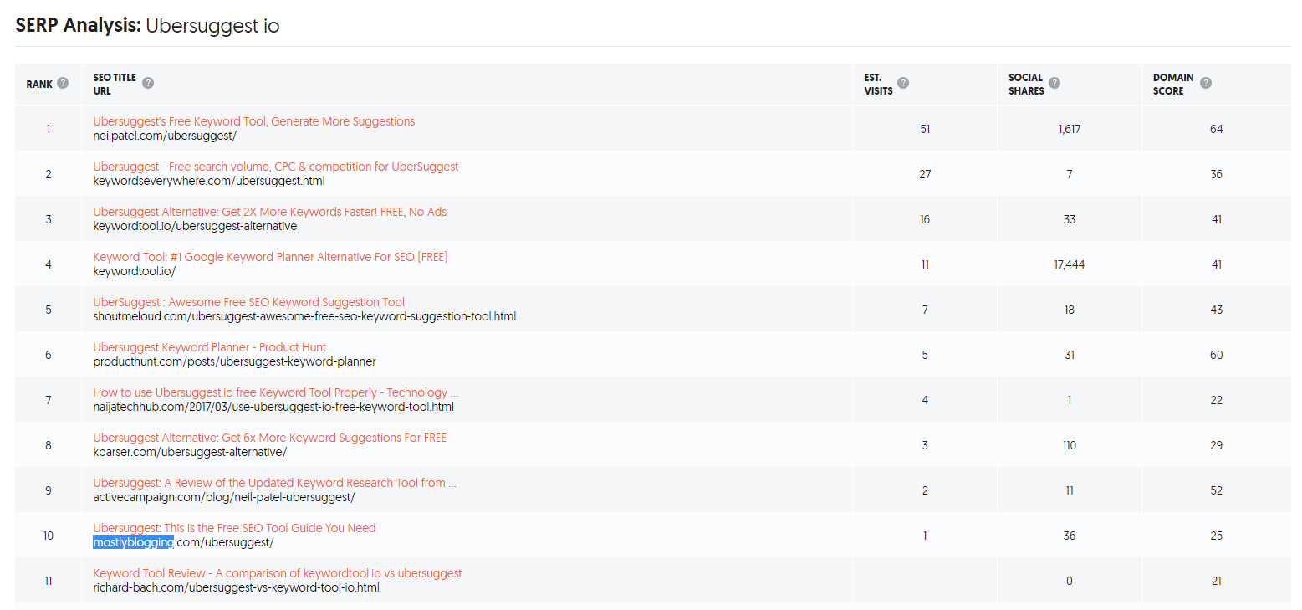
Task: Click the SOCIAL SHARES column header label
Action: tap(1026, 84)
